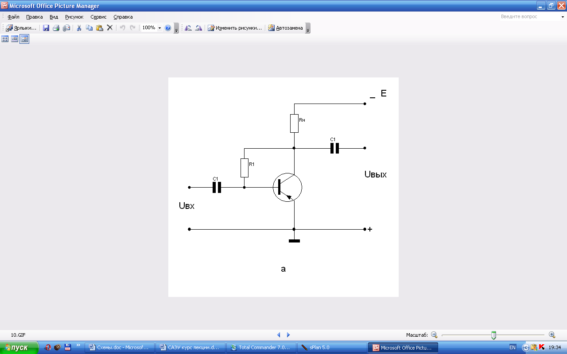Expand hidden tray icons arrow

[526, 348]
